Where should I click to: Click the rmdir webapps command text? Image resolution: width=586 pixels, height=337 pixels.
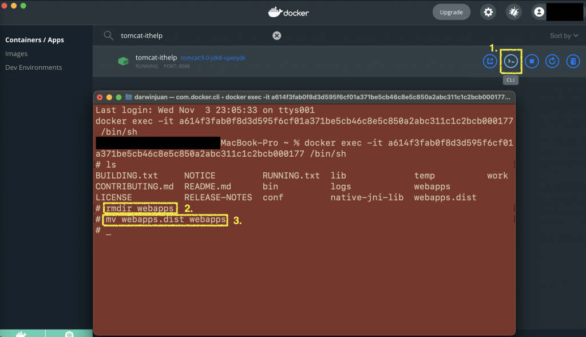[140, 208]
